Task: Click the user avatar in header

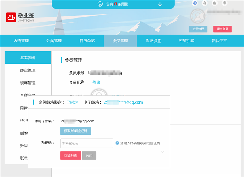Action: pos(198,16)
